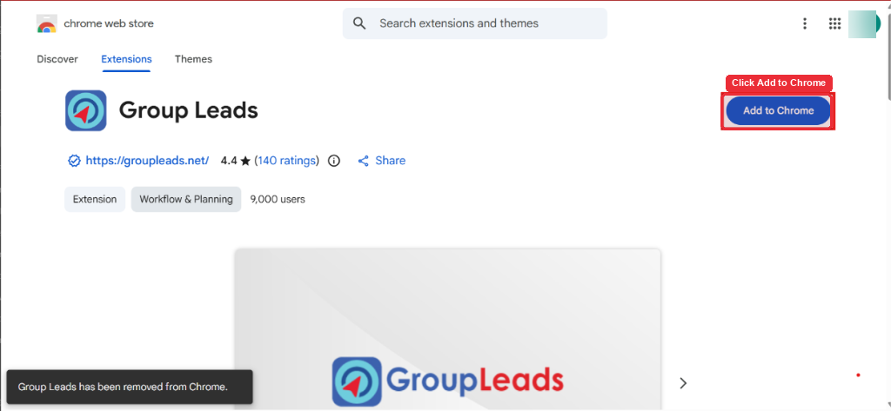The height and width of the screenshot is (411, 891).
Task: Open the groupleads.net website link
Action: 147,161
